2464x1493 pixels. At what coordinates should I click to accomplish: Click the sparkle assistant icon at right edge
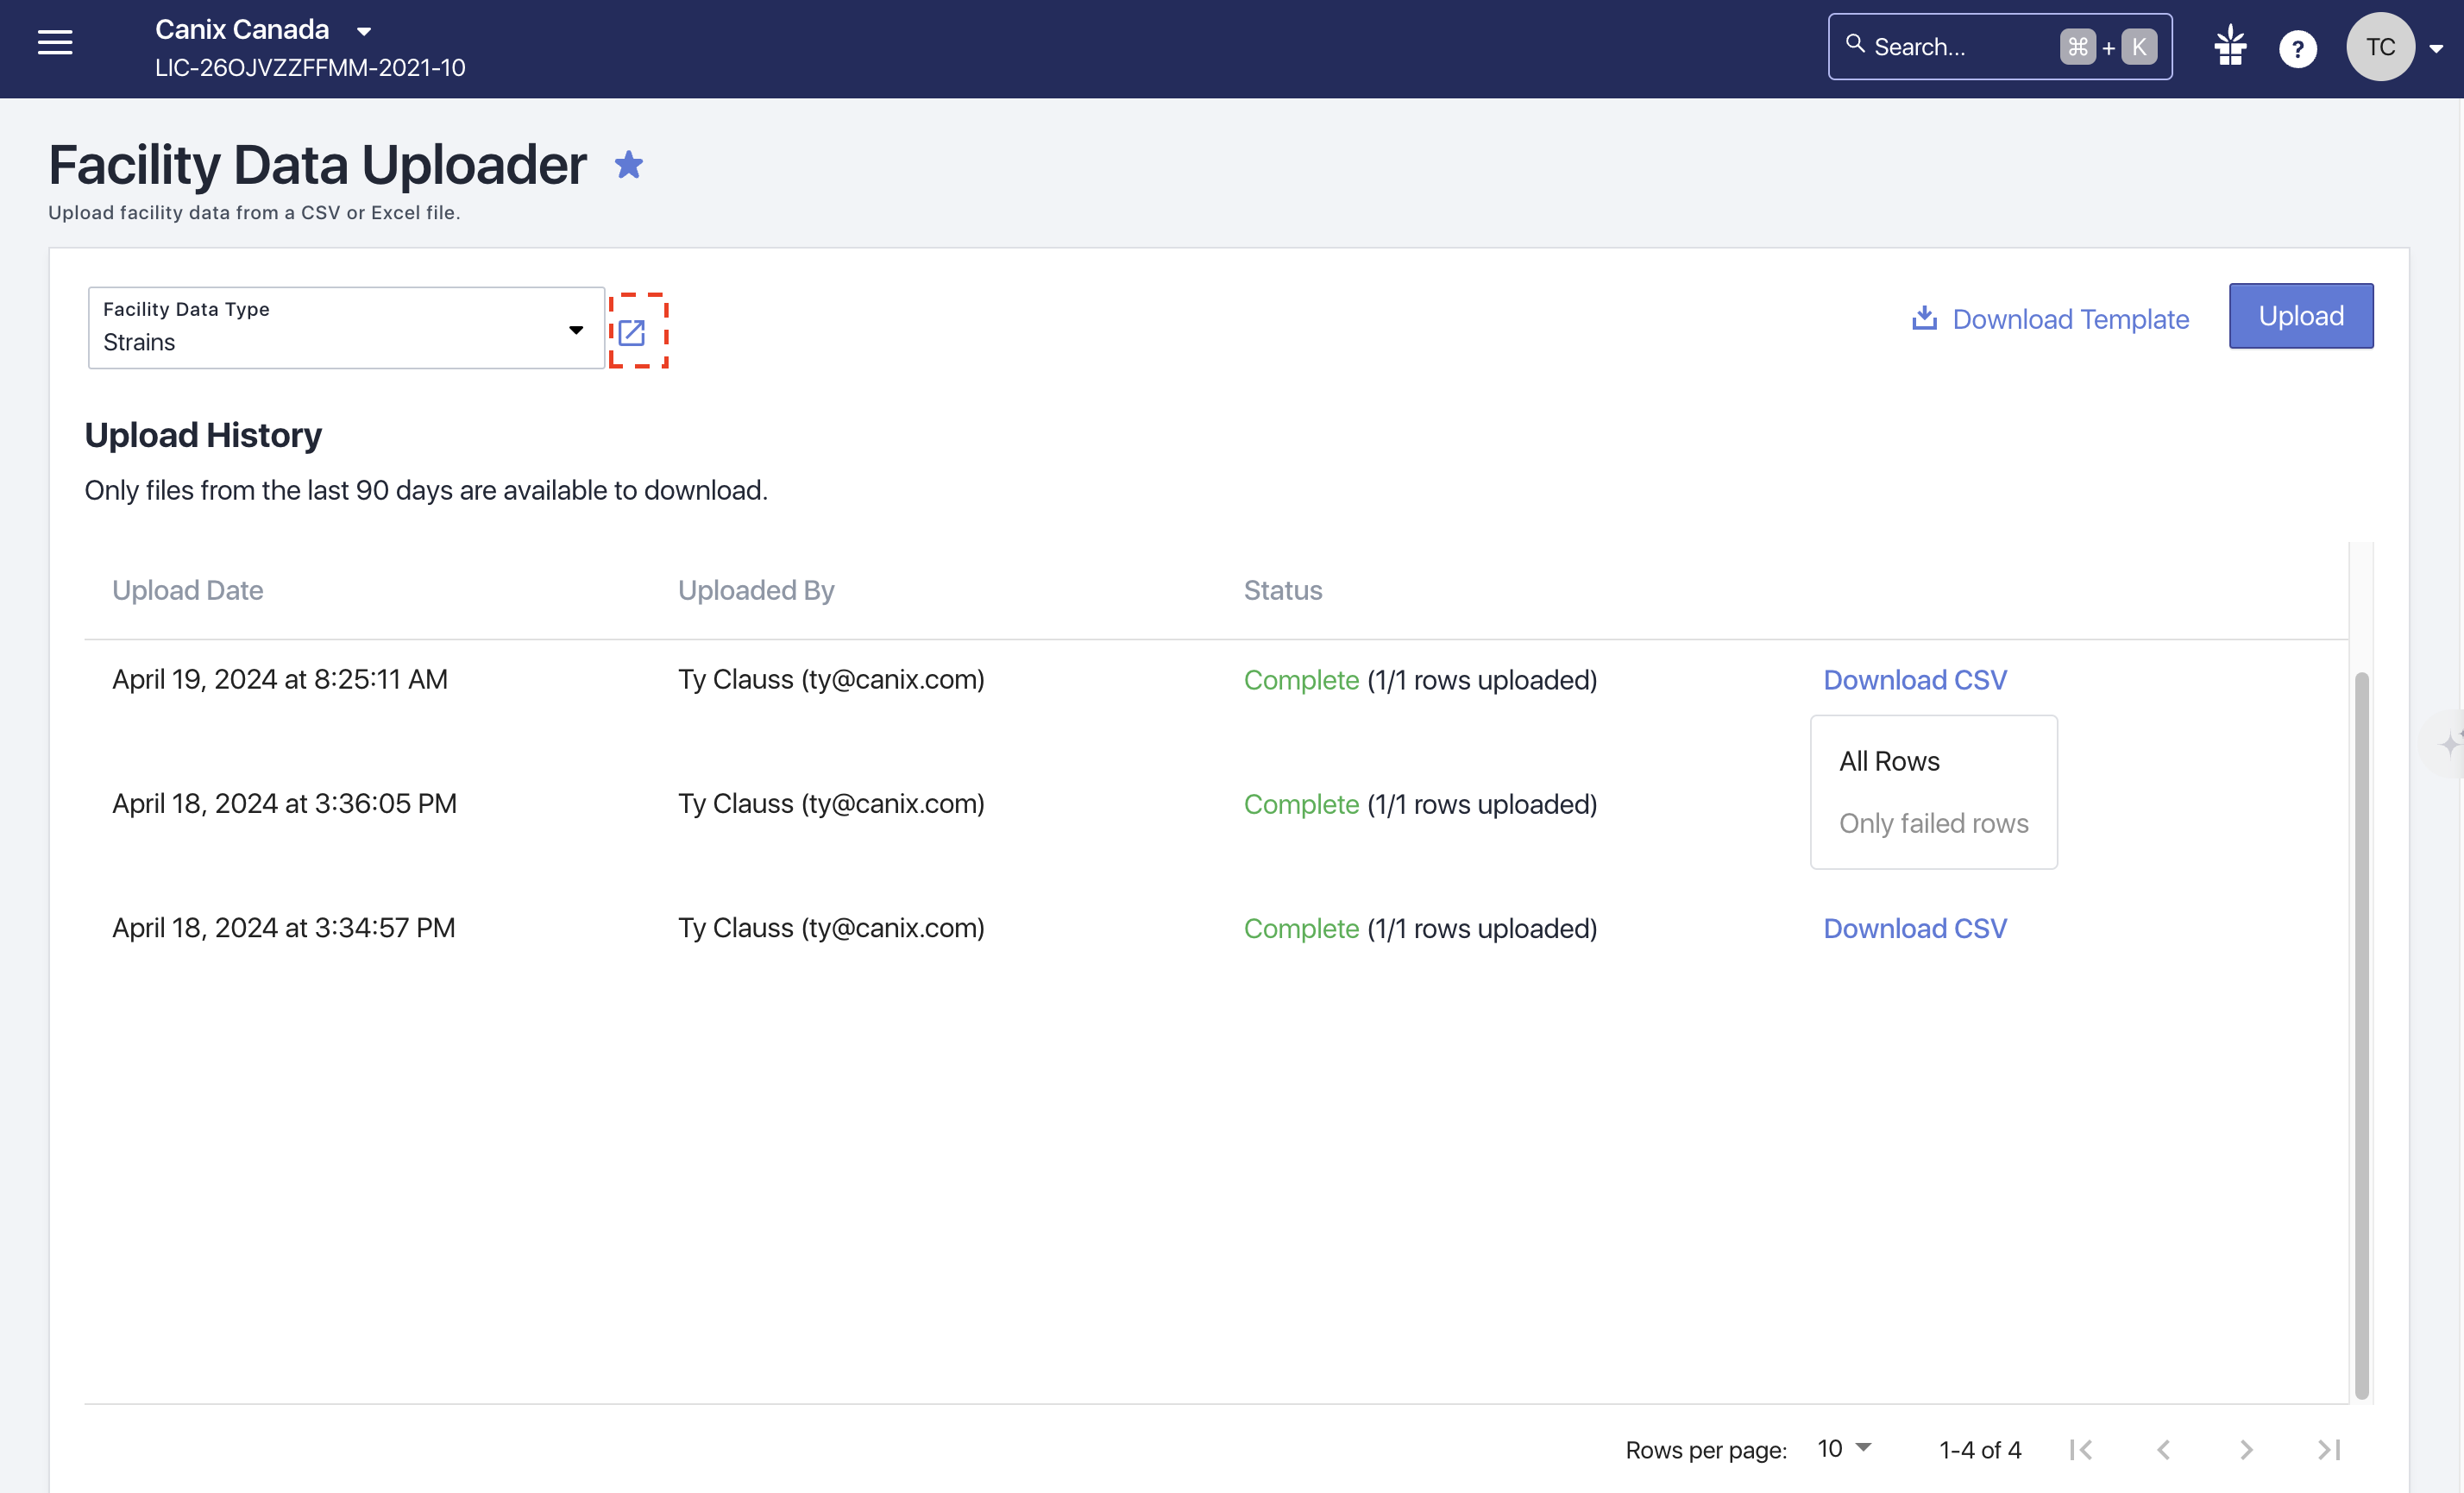(x=2449, y=744)
